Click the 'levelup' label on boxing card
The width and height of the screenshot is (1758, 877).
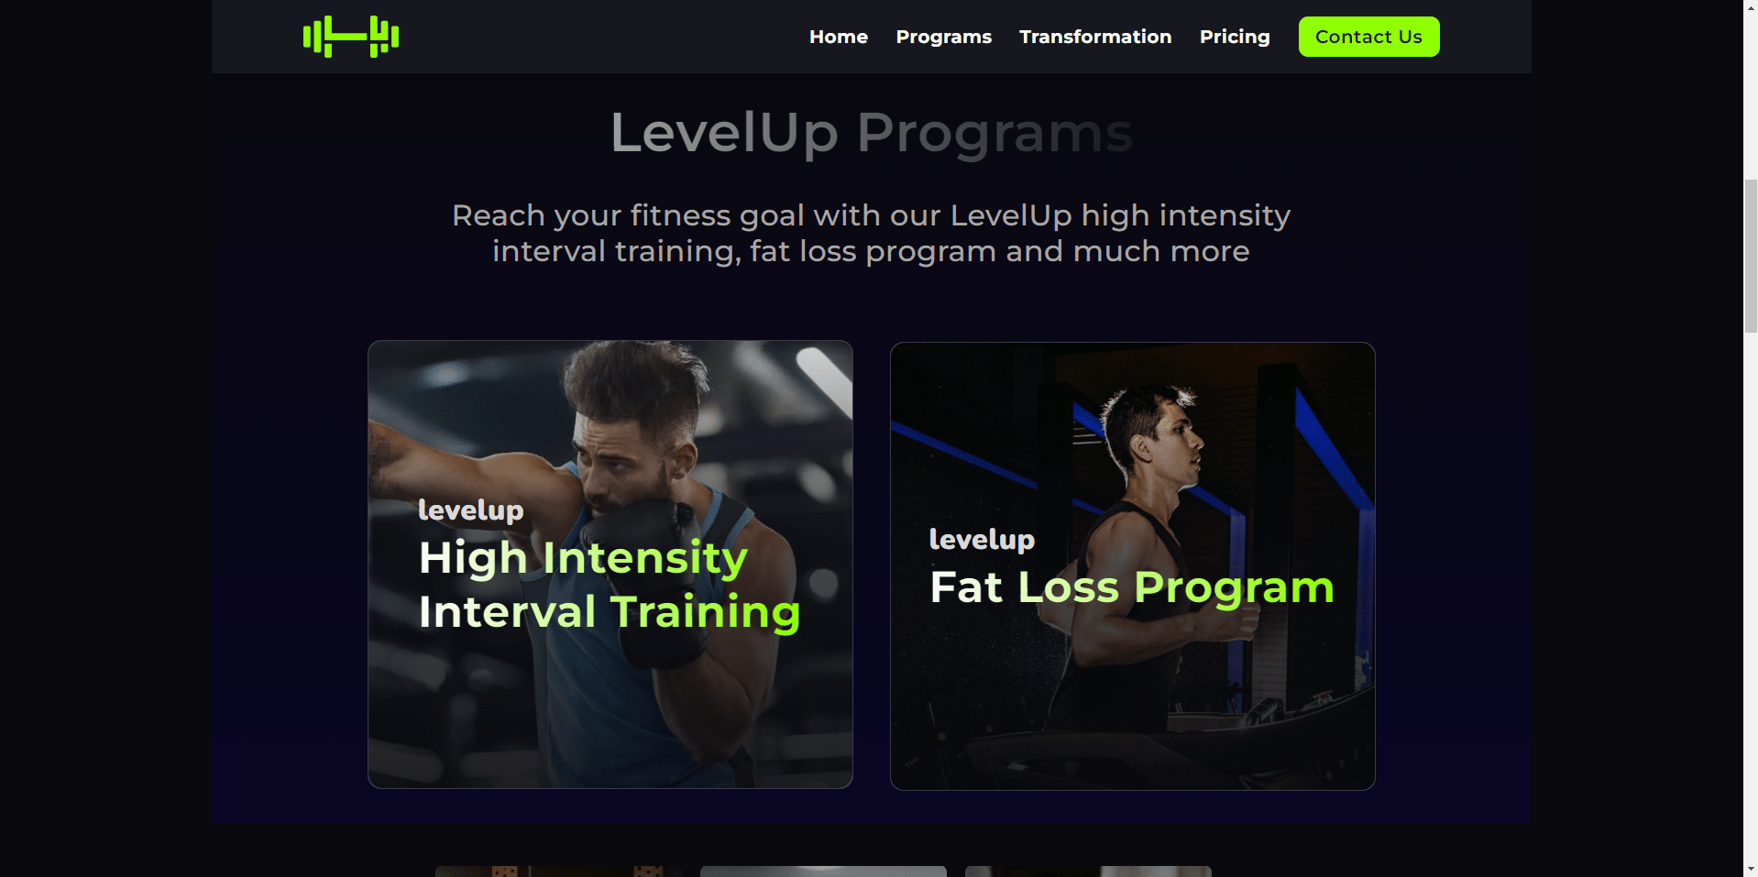tap(470, 510)
